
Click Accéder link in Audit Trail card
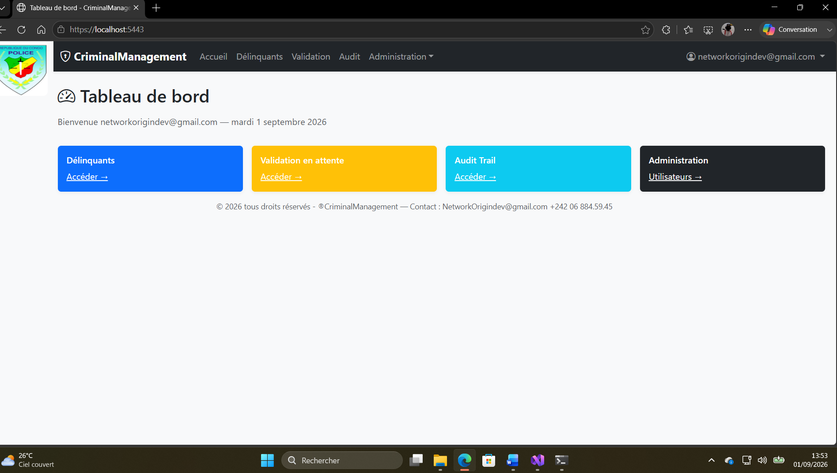click(x=475, y=177)
